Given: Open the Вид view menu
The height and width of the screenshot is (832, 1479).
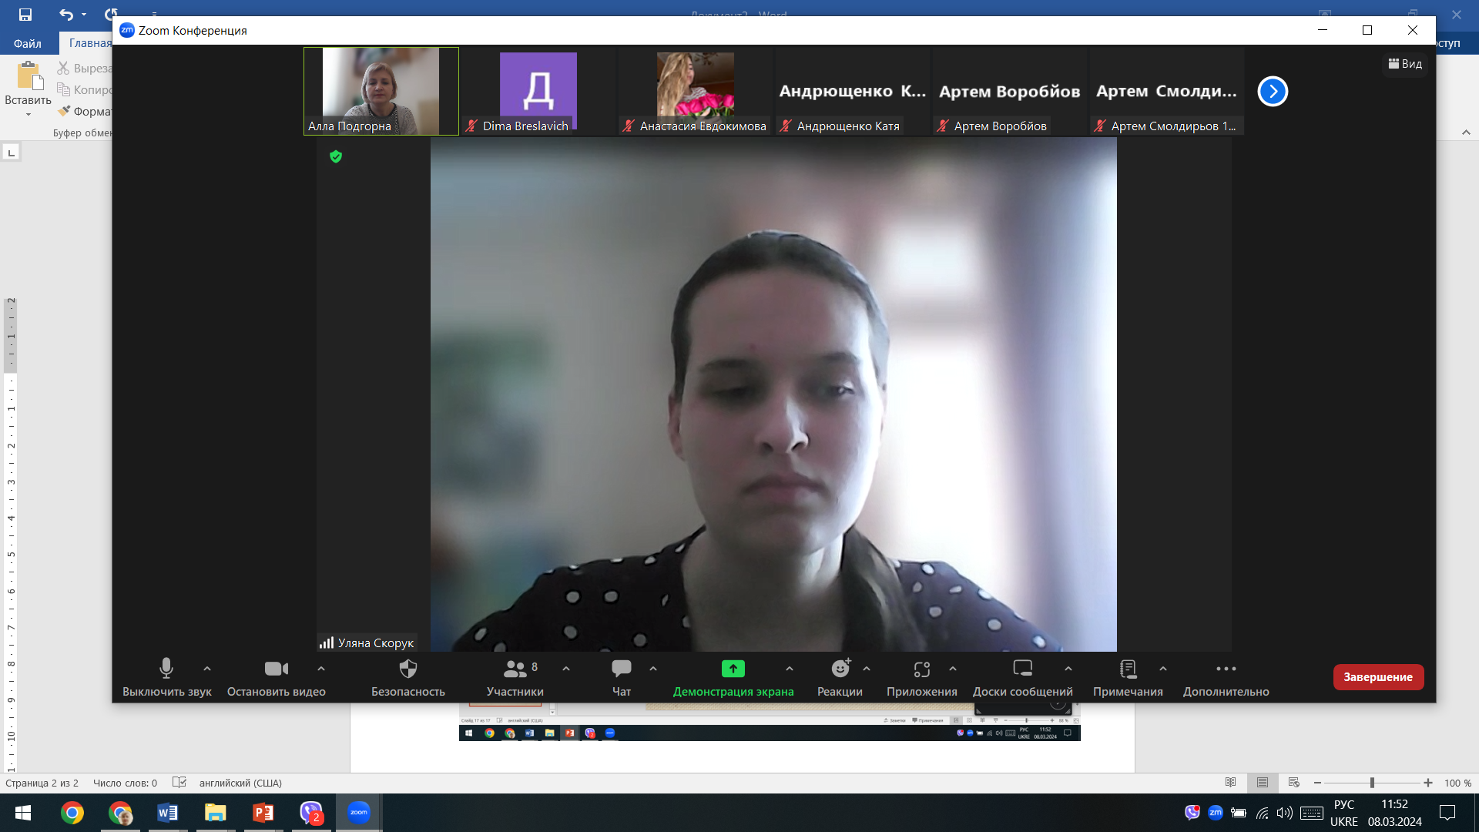Looking at the screenshot, I should click(1405, 64).
